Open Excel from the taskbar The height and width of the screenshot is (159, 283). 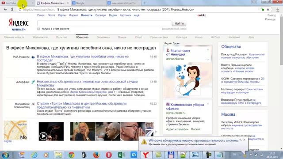[121, 155]
